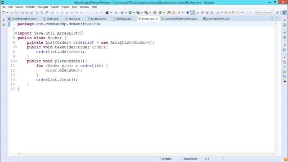The height and width of the screenshot is (162, 288).
Task: Click the Open Task folder icon
Action: point(174,13)
